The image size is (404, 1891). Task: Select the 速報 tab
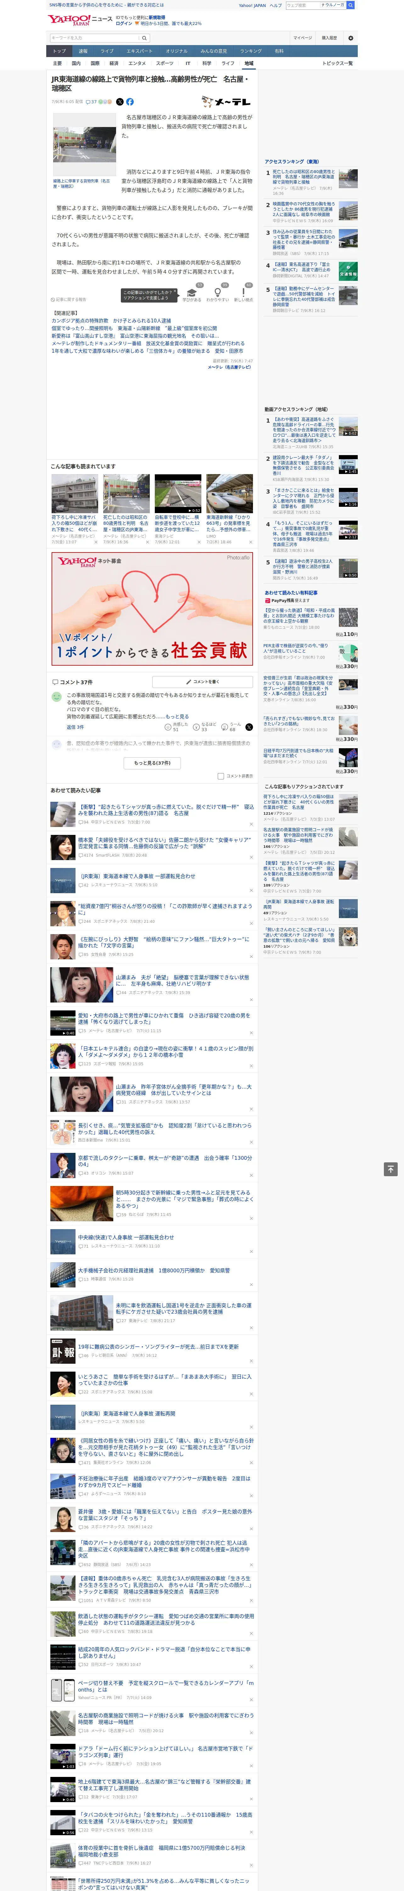coord(83,51)
